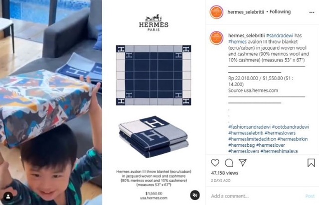Click the Post comment button
Screen dimensions: 319x205
(x=310, y=196)
